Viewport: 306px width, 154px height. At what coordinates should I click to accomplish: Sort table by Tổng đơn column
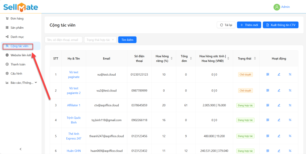pos(190,59)
